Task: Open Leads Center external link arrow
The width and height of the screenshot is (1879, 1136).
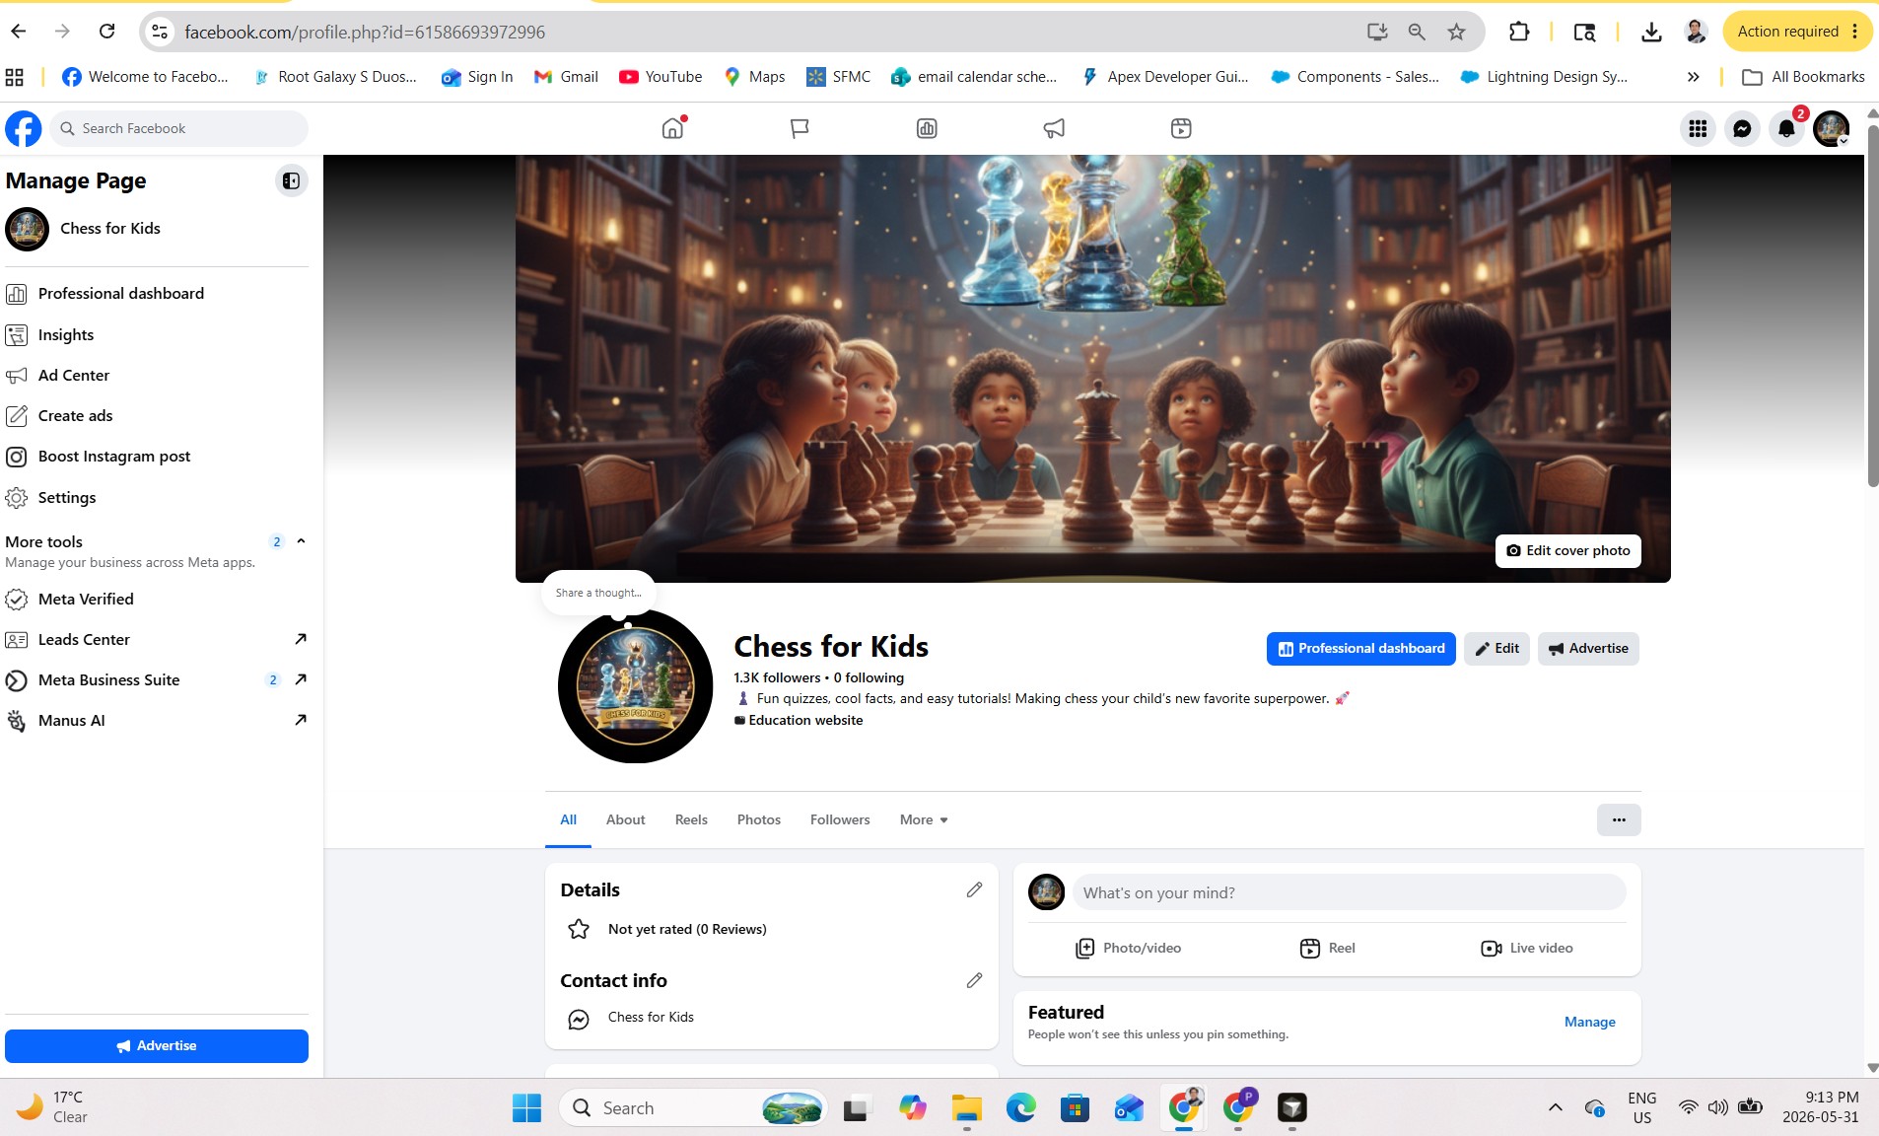Action: pos(301,639)
